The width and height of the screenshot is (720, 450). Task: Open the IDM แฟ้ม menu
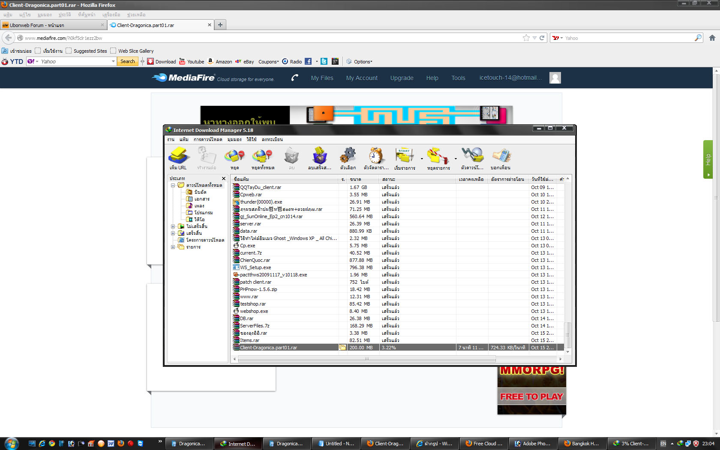point(184,140)
